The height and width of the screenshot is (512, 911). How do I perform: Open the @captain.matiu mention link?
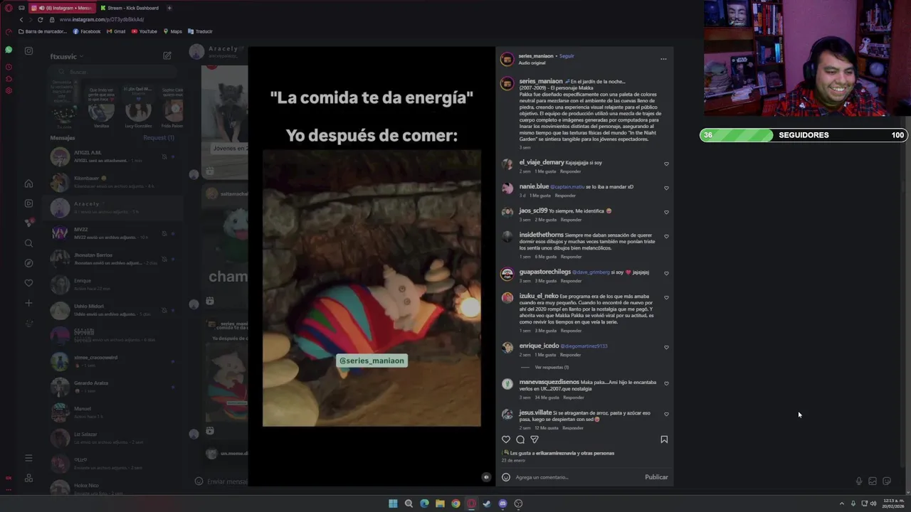pos(567,187)
